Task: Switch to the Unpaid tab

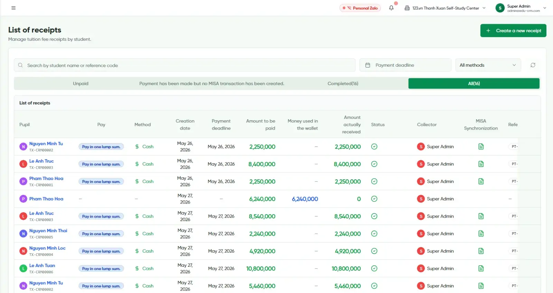Action: coord(81,84)
